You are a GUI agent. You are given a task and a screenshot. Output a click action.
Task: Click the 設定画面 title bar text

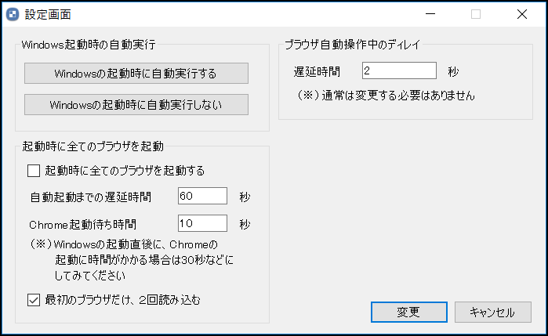click(x=49, y=14)
